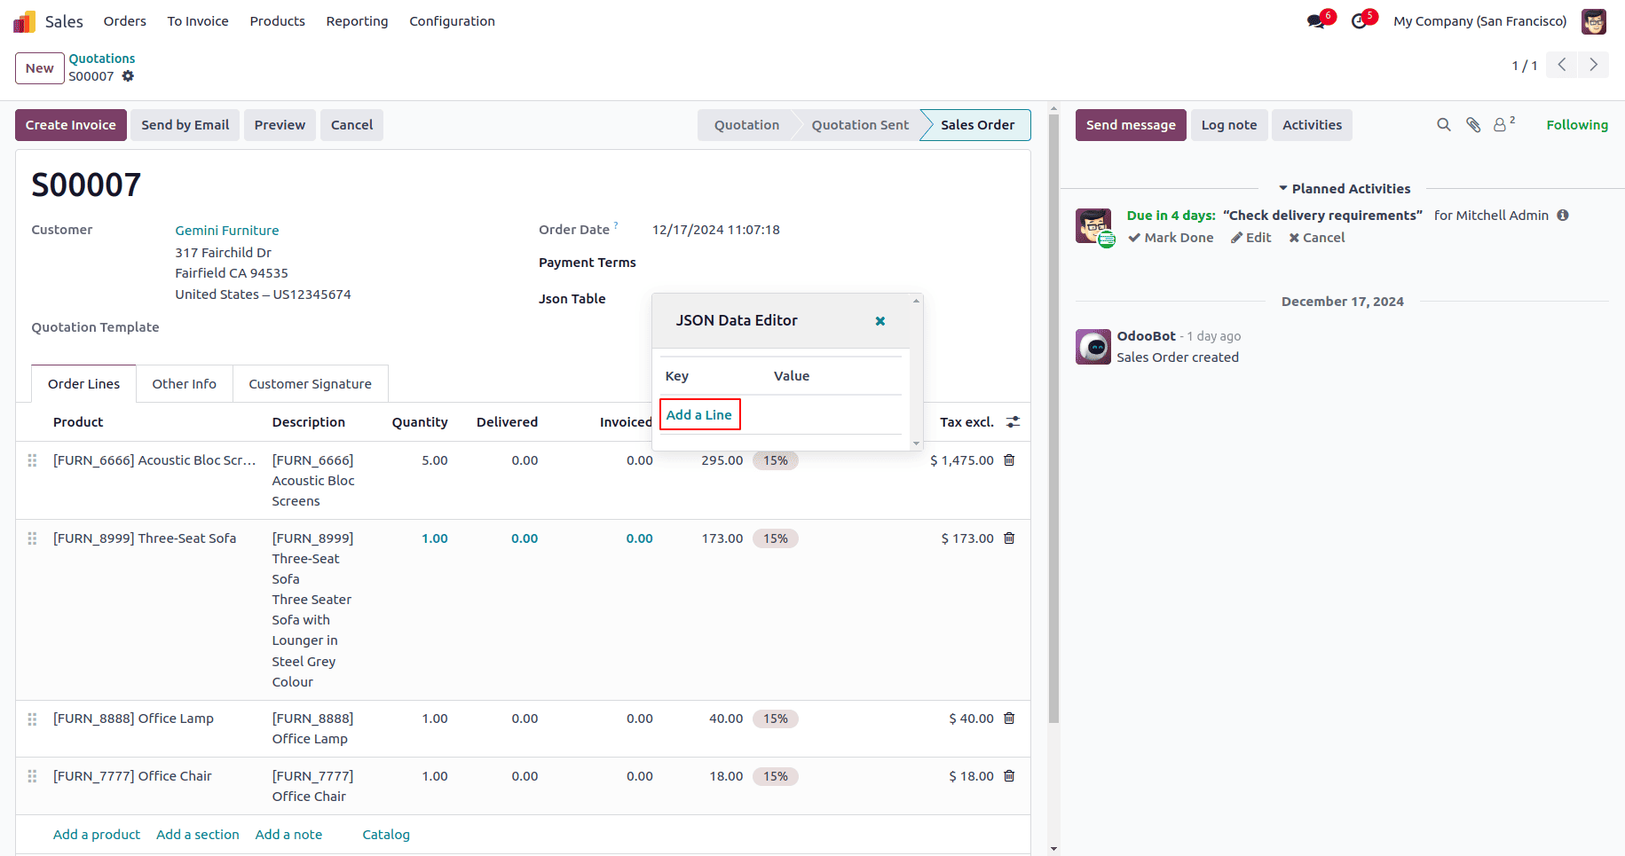Open company switcher My Company (San Francisco)
The width and height of the screenshot is (1625, 856).
tap(1480, 21)
